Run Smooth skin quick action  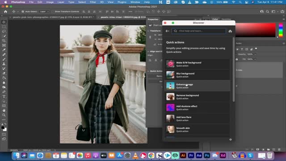tap(197, 129)
